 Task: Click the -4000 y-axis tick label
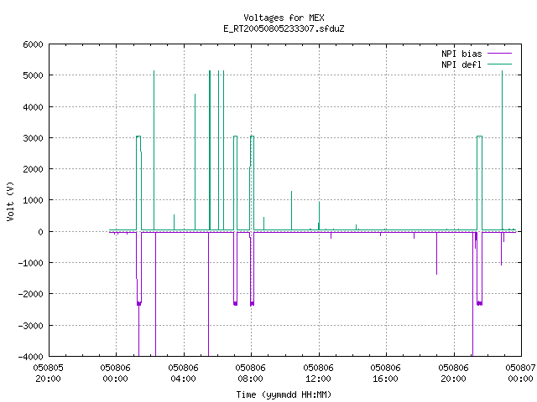click(31, 357)
